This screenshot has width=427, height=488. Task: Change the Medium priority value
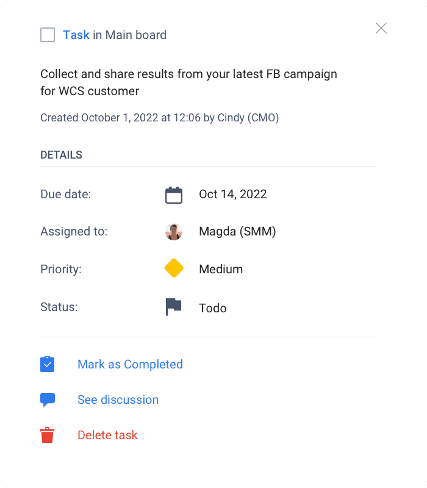pyautogui.click(x=221, y=269)
